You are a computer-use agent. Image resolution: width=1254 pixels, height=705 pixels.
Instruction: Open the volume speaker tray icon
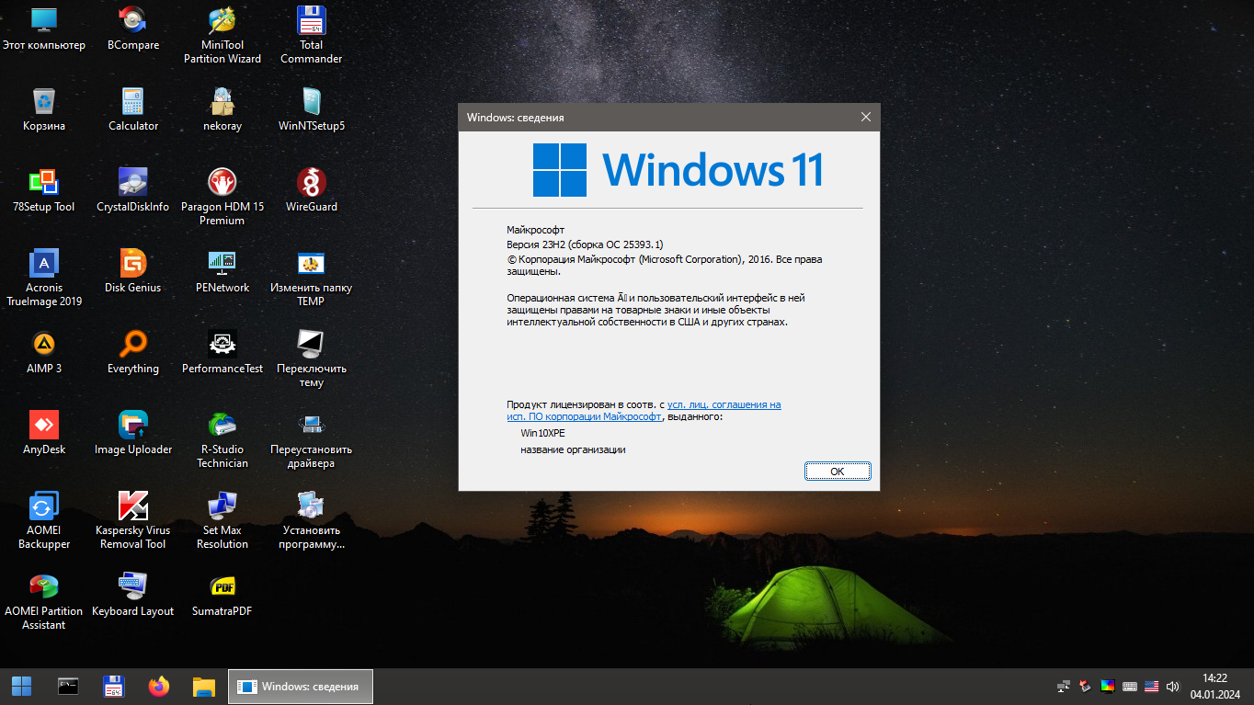tap(1172, 686)
